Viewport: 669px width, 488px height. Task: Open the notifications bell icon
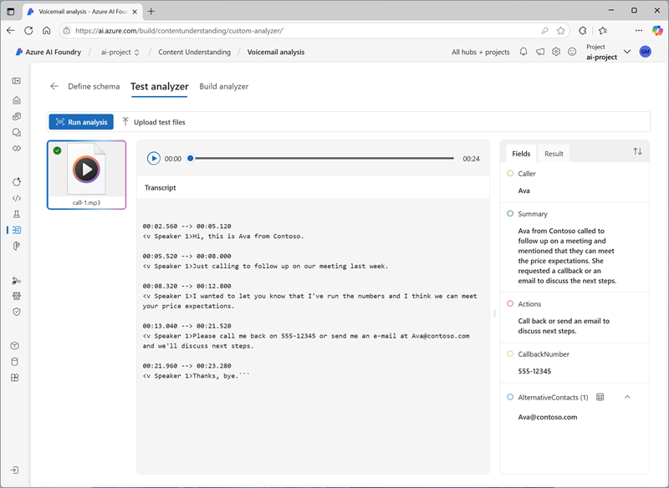[x=523, y=52]
